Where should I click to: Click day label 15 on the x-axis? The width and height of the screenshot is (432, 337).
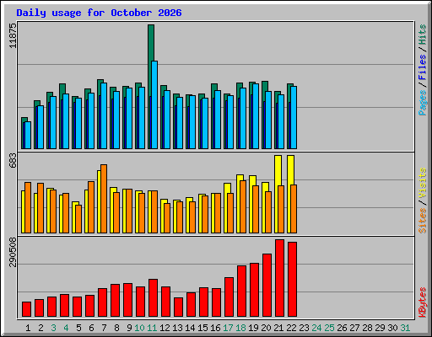point(202,328)
